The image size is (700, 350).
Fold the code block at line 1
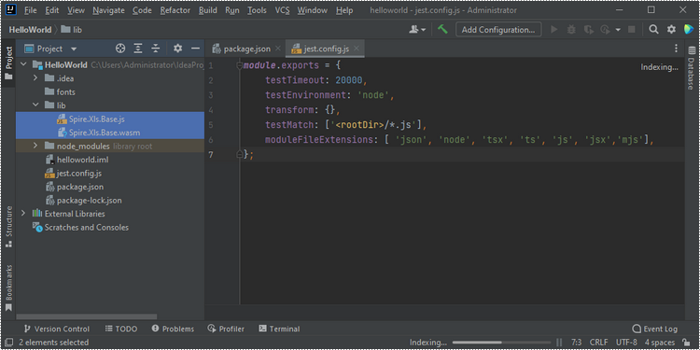pos(239,66)
